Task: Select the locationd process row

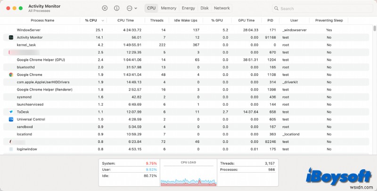Action: [186, 134]
